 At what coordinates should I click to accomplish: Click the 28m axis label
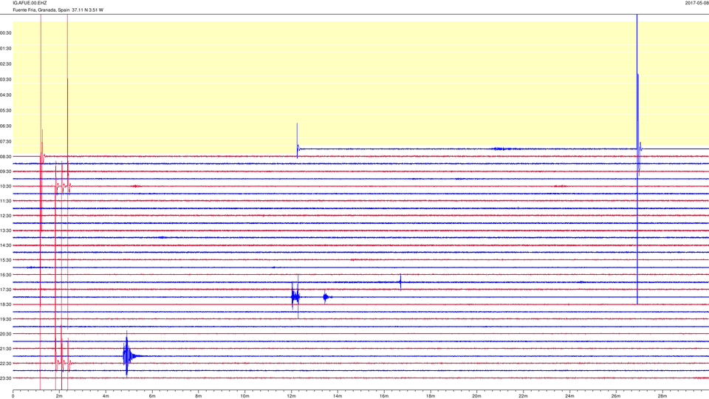point(662,396)
